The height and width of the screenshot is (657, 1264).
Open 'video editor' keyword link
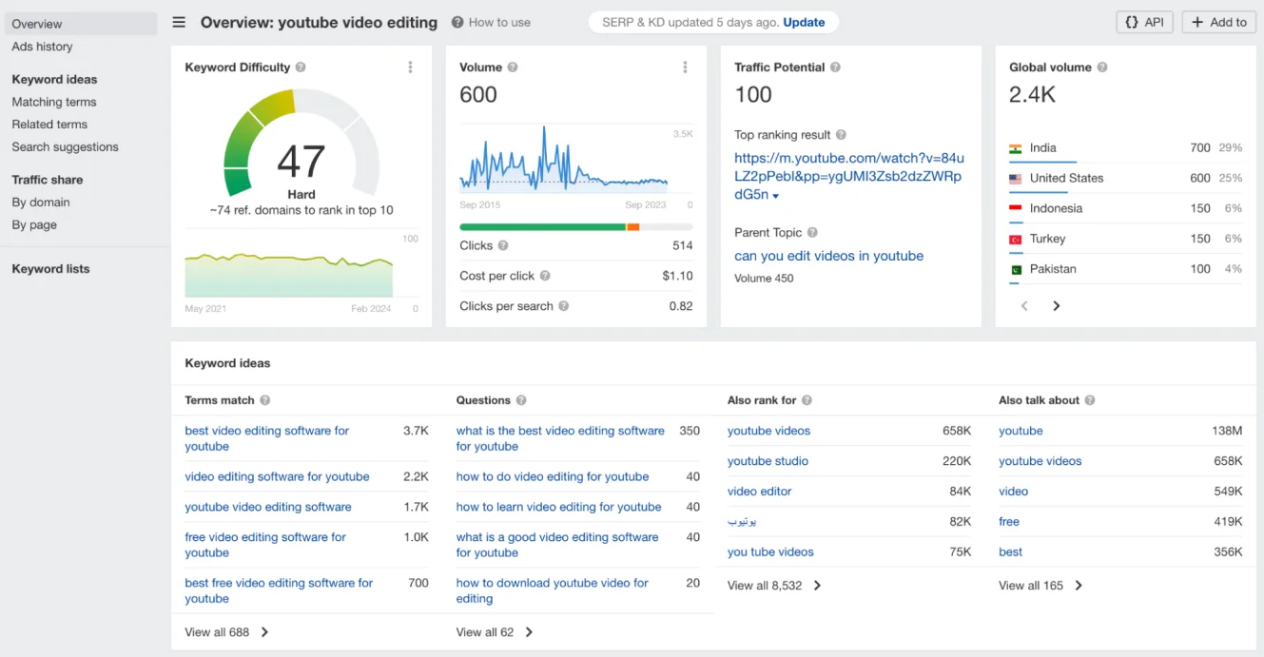tap(759, 492)
